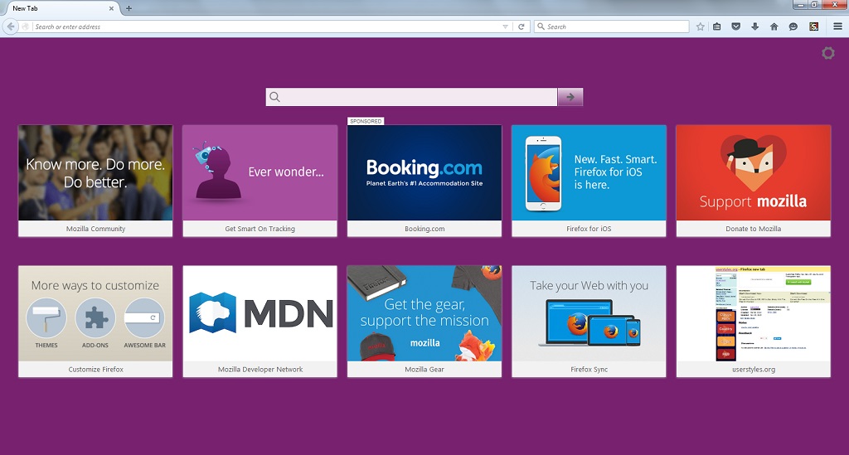Click the ADD-ONS puzzle piece icon
The image size is (849, 455).
pos(95,318)
